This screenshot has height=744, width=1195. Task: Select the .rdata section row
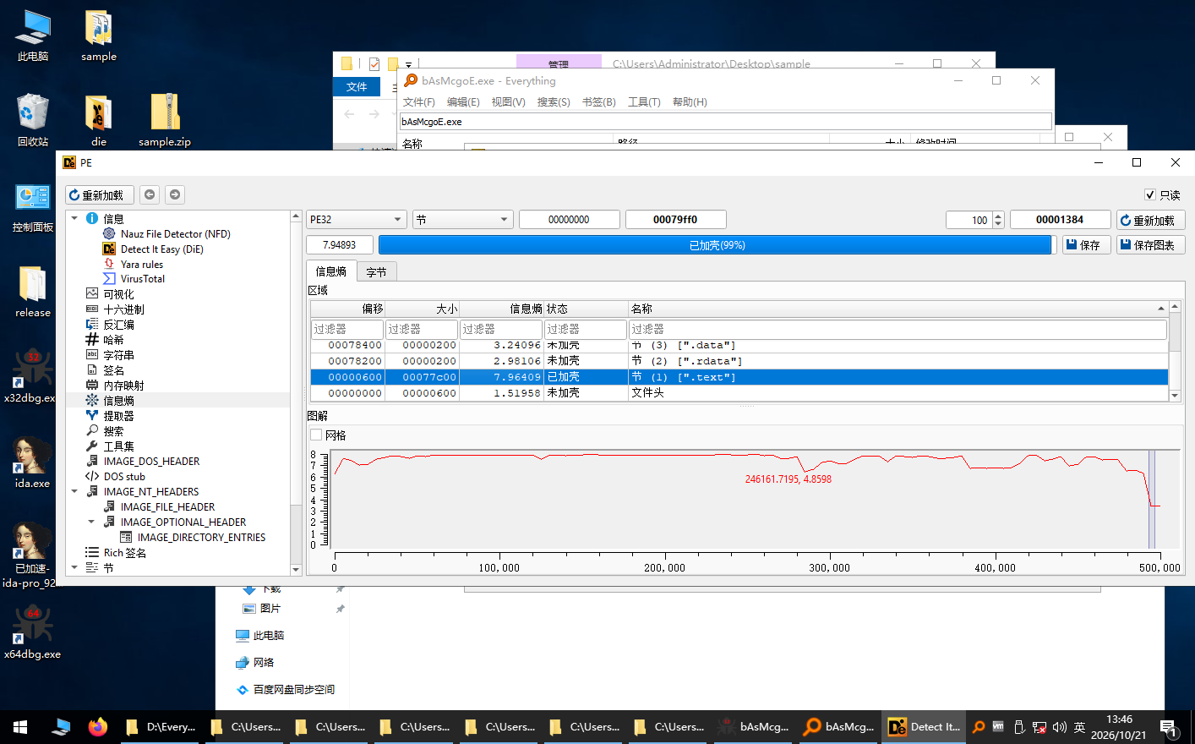coord(739,361)
